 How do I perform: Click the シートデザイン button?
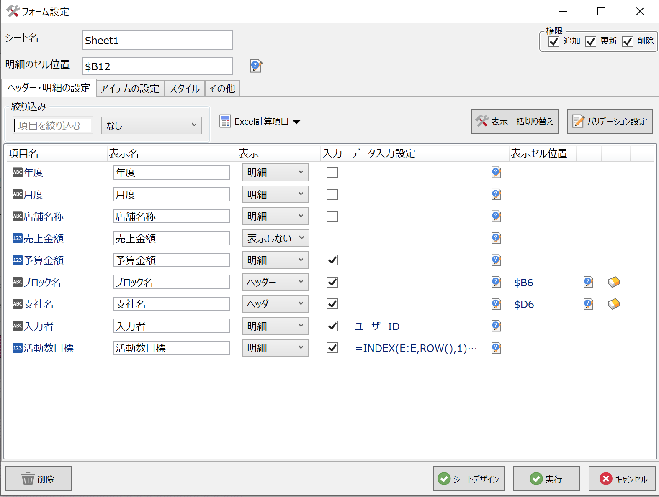tap(469, 479)
